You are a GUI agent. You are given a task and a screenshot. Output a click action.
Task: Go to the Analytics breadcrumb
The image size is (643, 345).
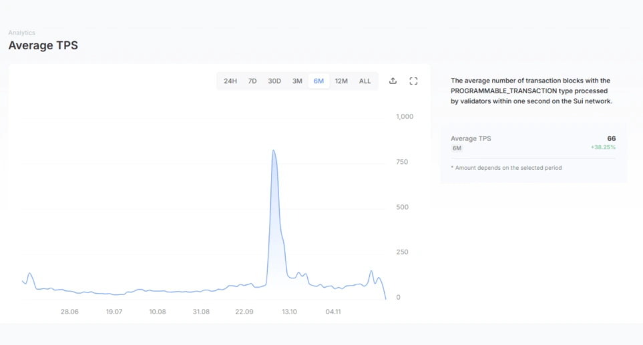(x=21, y=33)
